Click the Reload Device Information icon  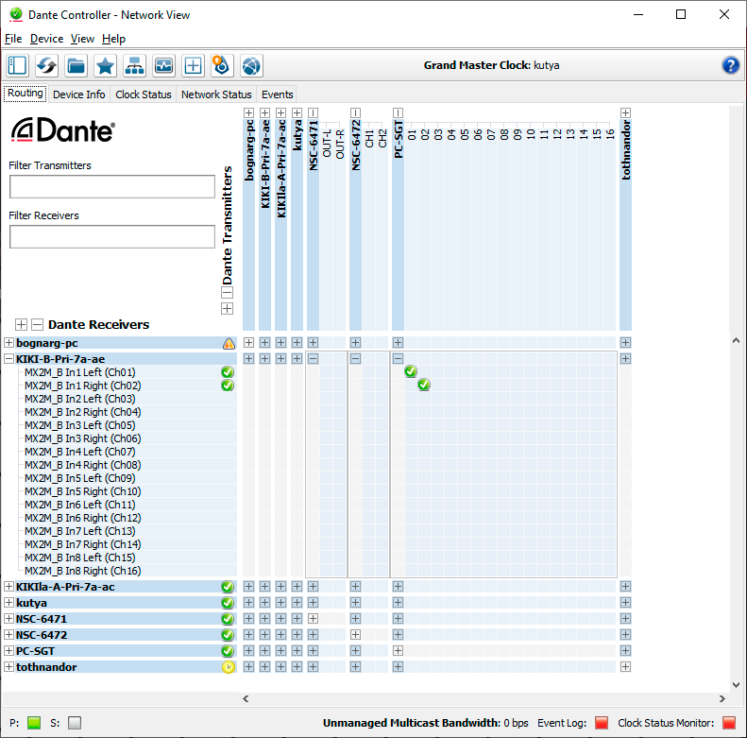click(x=46, y=65)
